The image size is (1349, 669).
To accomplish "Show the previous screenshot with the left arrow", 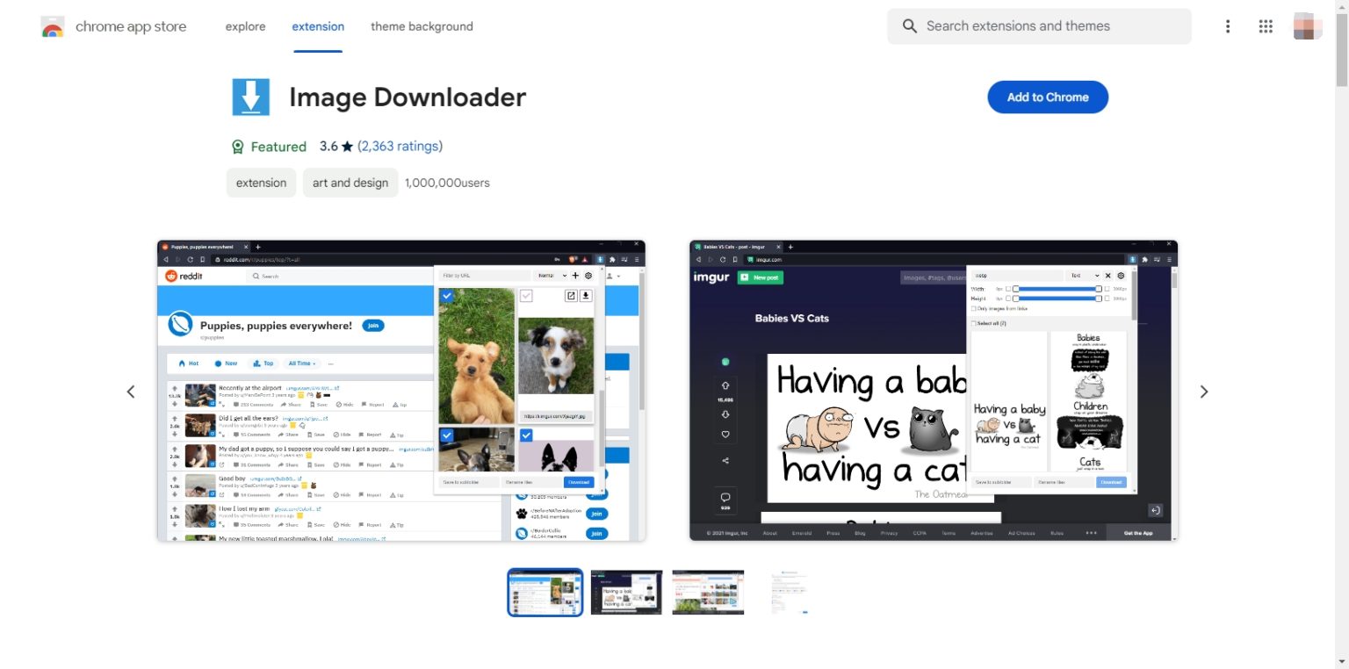I will pos(131,392).
